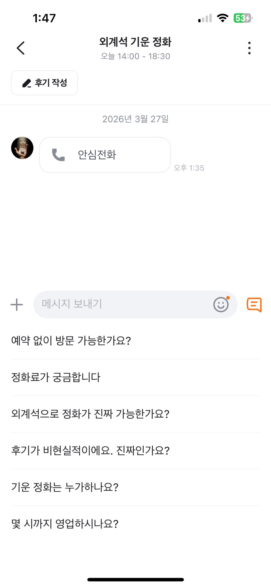Tap the phone icon in 안심전화 bubble
Viewport: 271px width, 587px height.
[58, 155]
